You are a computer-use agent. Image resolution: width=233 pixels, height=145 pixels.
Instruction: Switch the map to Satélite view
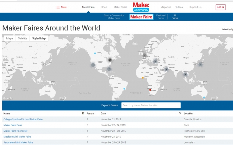pos(22,38)
